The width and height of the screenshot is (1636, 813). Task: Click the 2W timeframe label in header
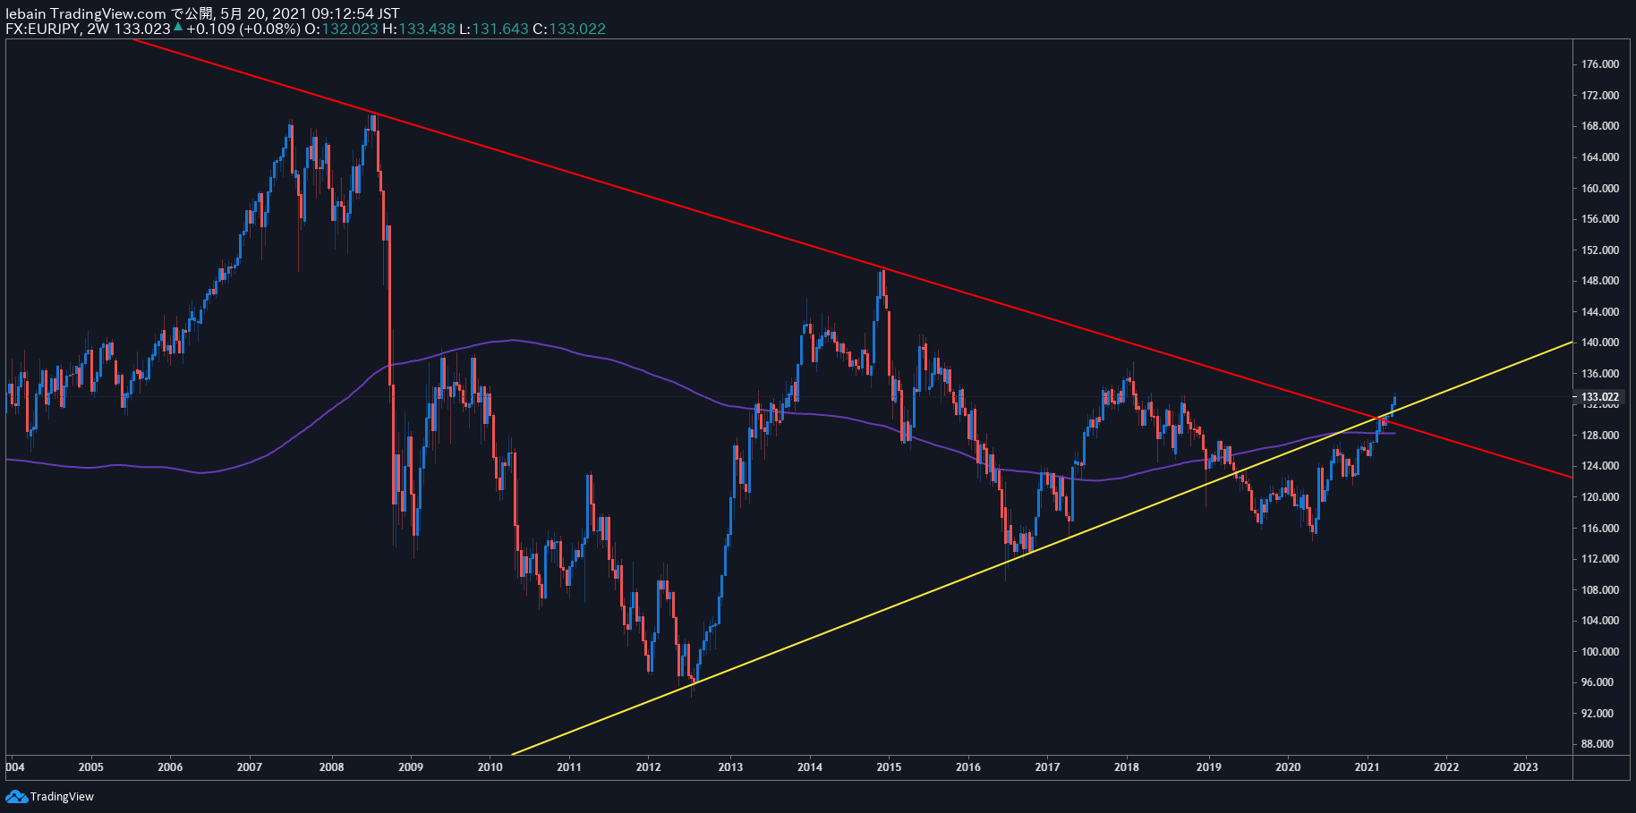point(98,29)
